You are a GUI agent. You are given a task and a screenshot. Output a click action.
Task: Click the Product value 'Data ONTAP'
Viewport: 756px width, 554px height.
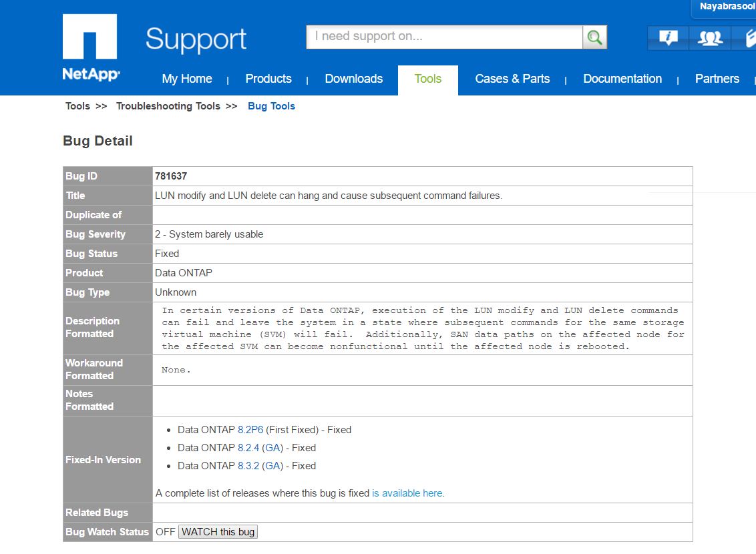click(x=183, y=273)
